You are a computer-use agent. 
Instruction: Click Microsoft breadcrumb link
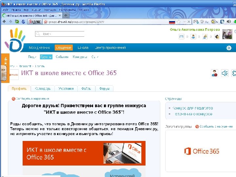pyautogui.click(x=25, y=66)
